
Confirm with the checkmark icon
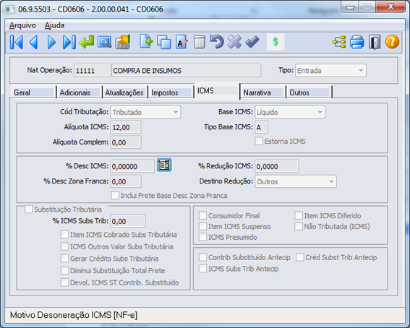point(252,42)
